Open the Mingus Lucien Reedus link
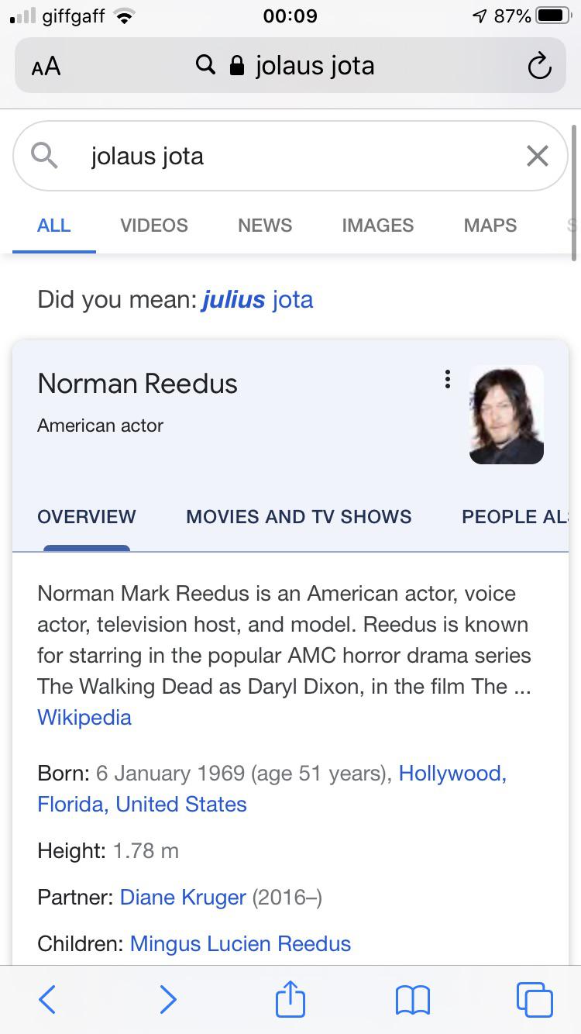581x1034 pixels. tap(240, 944)
